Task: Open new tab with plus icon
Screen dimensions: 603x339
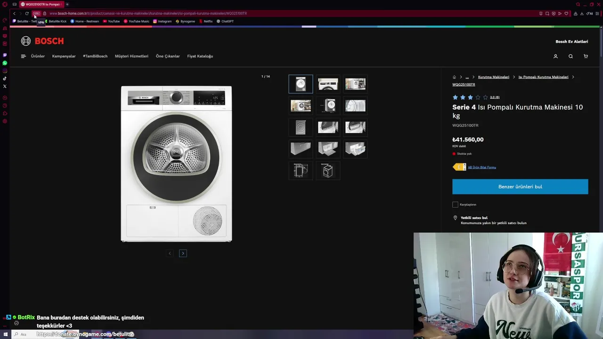Action: [67, 4]
